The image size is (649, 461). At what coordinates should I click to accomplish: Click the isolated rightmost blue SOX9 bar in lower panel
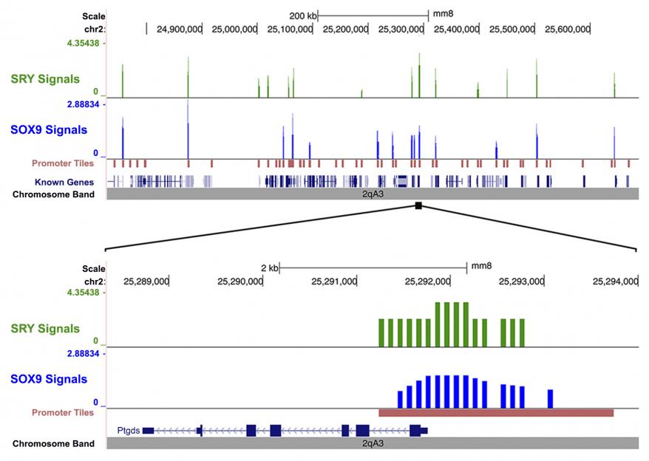coord(550,398)
